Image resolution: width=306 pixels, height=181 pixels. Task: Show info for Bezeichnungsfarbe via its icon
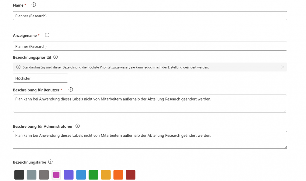click(50, 162)
